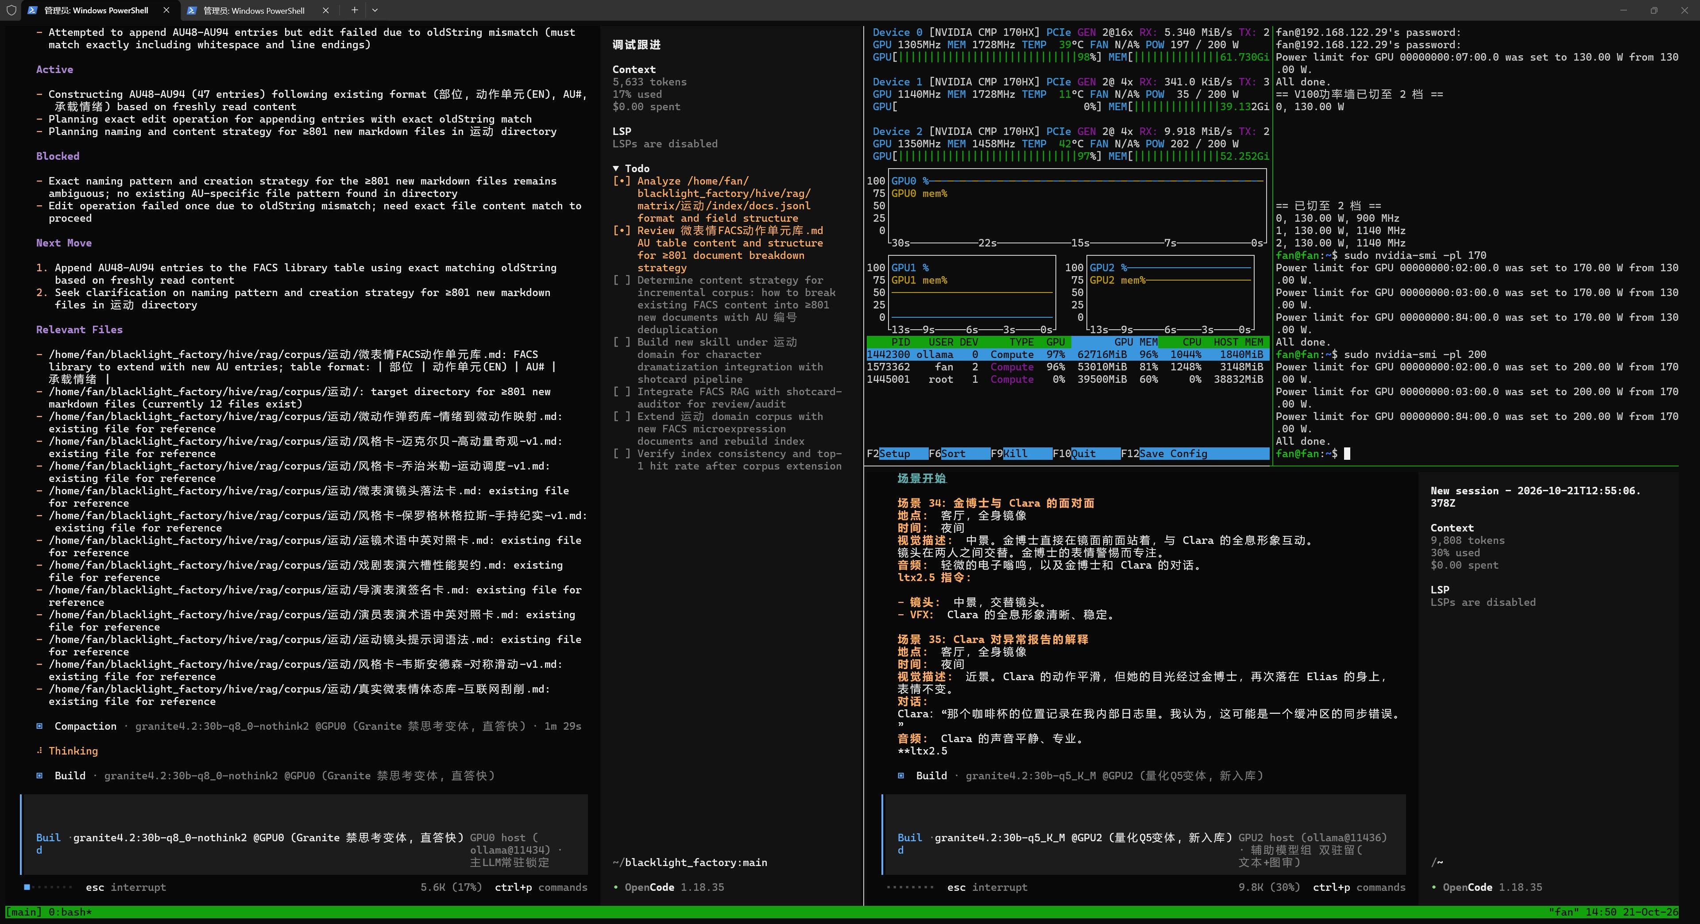Click F12 Save Config in nvtop
The width and height of the screenshot is (1700, 924).
(1194, 454)
